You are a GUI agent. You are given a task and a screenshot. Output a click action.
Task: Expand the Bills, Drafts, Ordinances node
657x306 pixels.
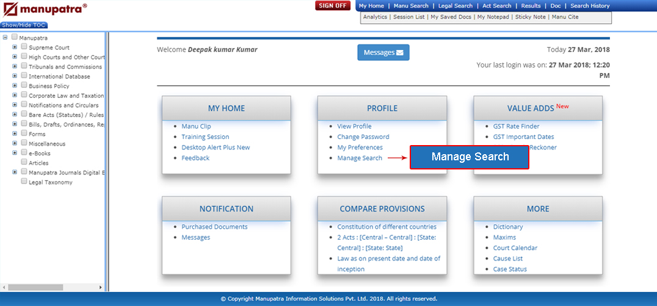point(15,124)
